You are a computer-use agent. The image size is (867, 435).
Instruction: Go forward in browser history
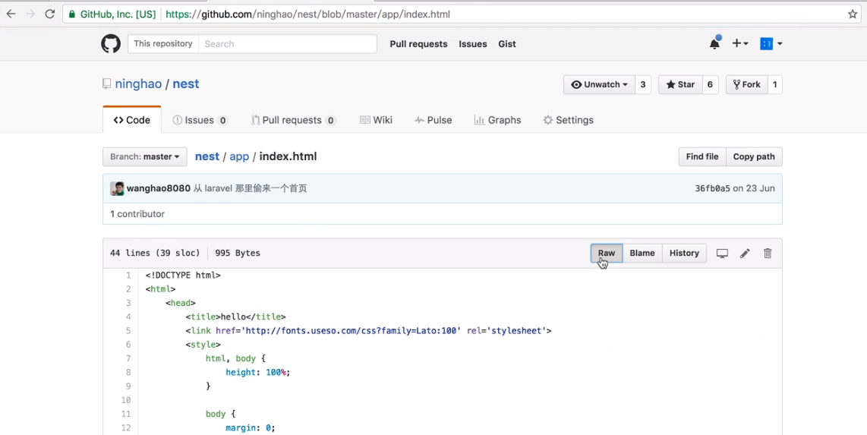(x=30, y=14)
